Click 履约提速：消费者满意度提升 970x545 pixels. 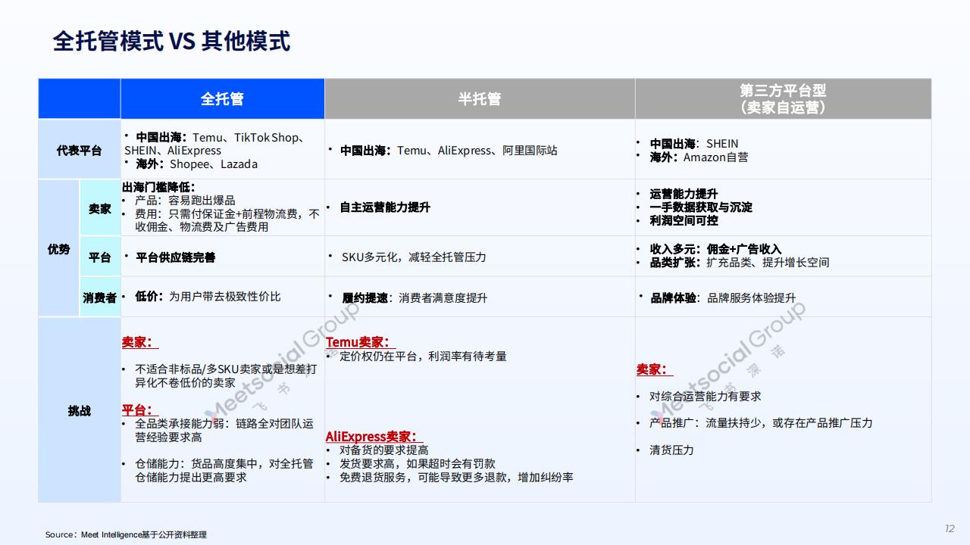pyautogui.click(x=415, y=298)
